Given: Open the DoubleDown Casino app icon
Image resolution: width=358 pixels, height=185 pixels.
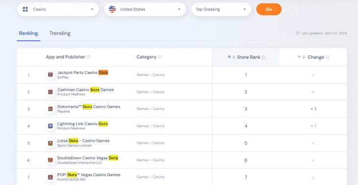Looking at the screenshot, I should [51, 160].
